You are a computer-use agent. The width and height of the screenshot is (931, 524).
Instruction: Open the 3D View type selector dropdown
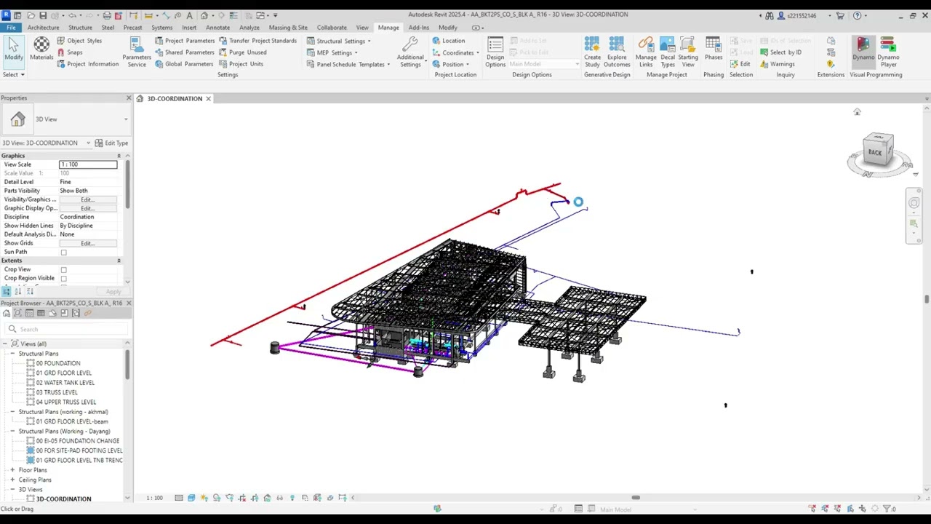pyautogui.click(x=125, y=119)
